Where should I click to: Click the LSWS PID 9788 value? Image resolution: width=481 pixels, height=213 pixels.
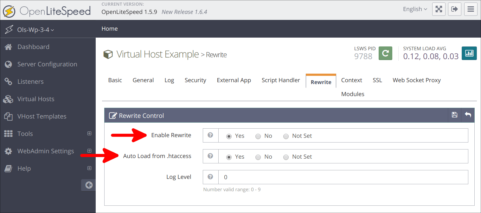[x=363, y=57]
